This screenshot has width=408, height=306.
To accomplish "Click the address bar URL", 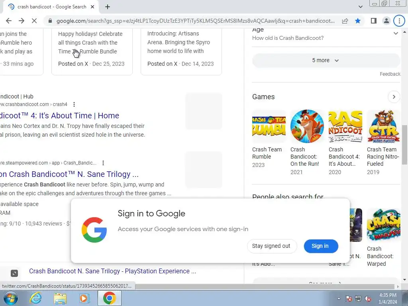I will pos(195,21).
